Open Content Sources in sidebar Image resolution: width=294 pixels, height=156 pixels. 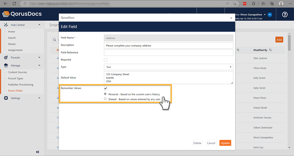click(17, 72)
